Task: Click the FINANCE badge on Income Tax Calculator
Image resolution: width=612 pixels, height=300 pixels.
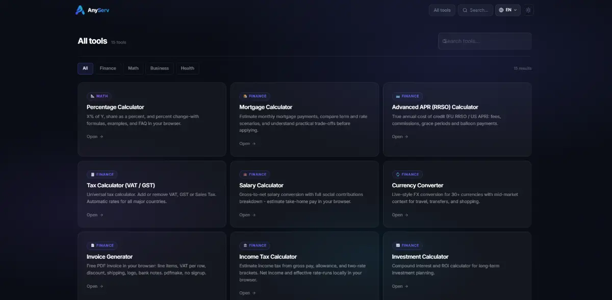Action: pos(254,245)
